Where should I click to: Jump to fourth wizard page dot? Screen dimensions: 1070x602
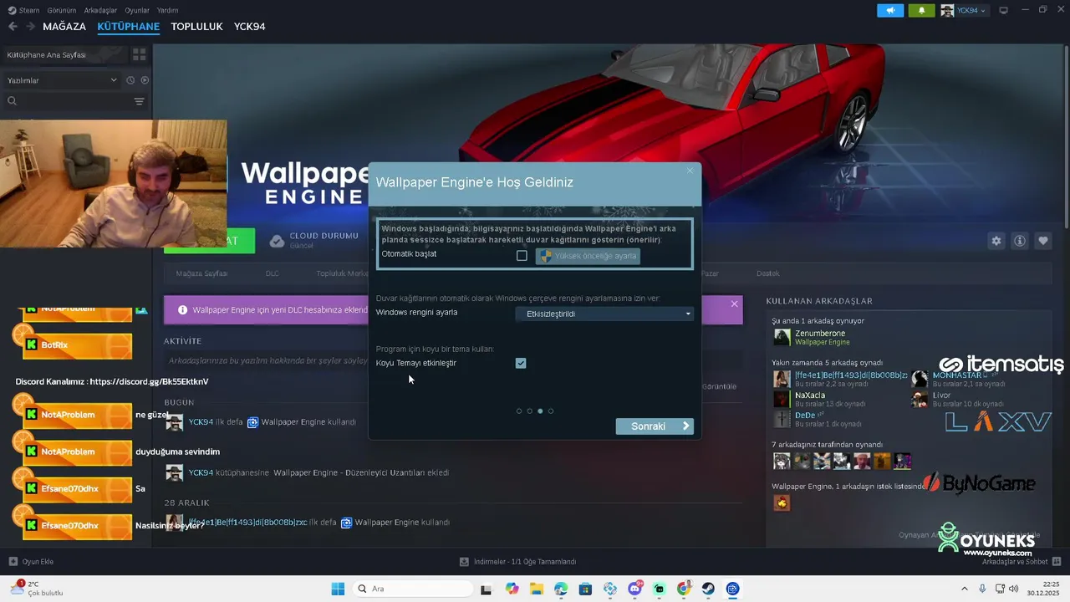point(551,411)
